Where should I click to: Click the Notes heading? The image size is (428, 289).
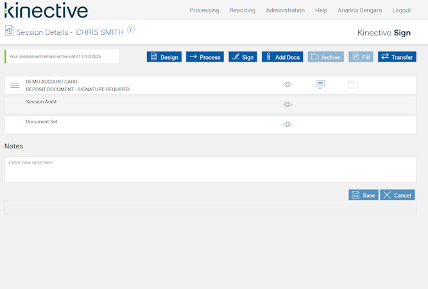(13, 146)
